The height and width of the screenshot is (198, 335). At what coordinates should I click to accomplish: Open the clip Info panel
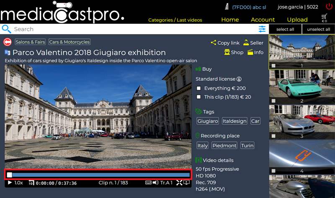pos(255,52)
